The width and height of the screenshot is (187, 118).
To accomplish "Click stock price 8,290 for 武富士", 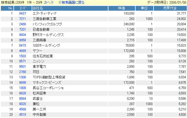I will [131, 99].
